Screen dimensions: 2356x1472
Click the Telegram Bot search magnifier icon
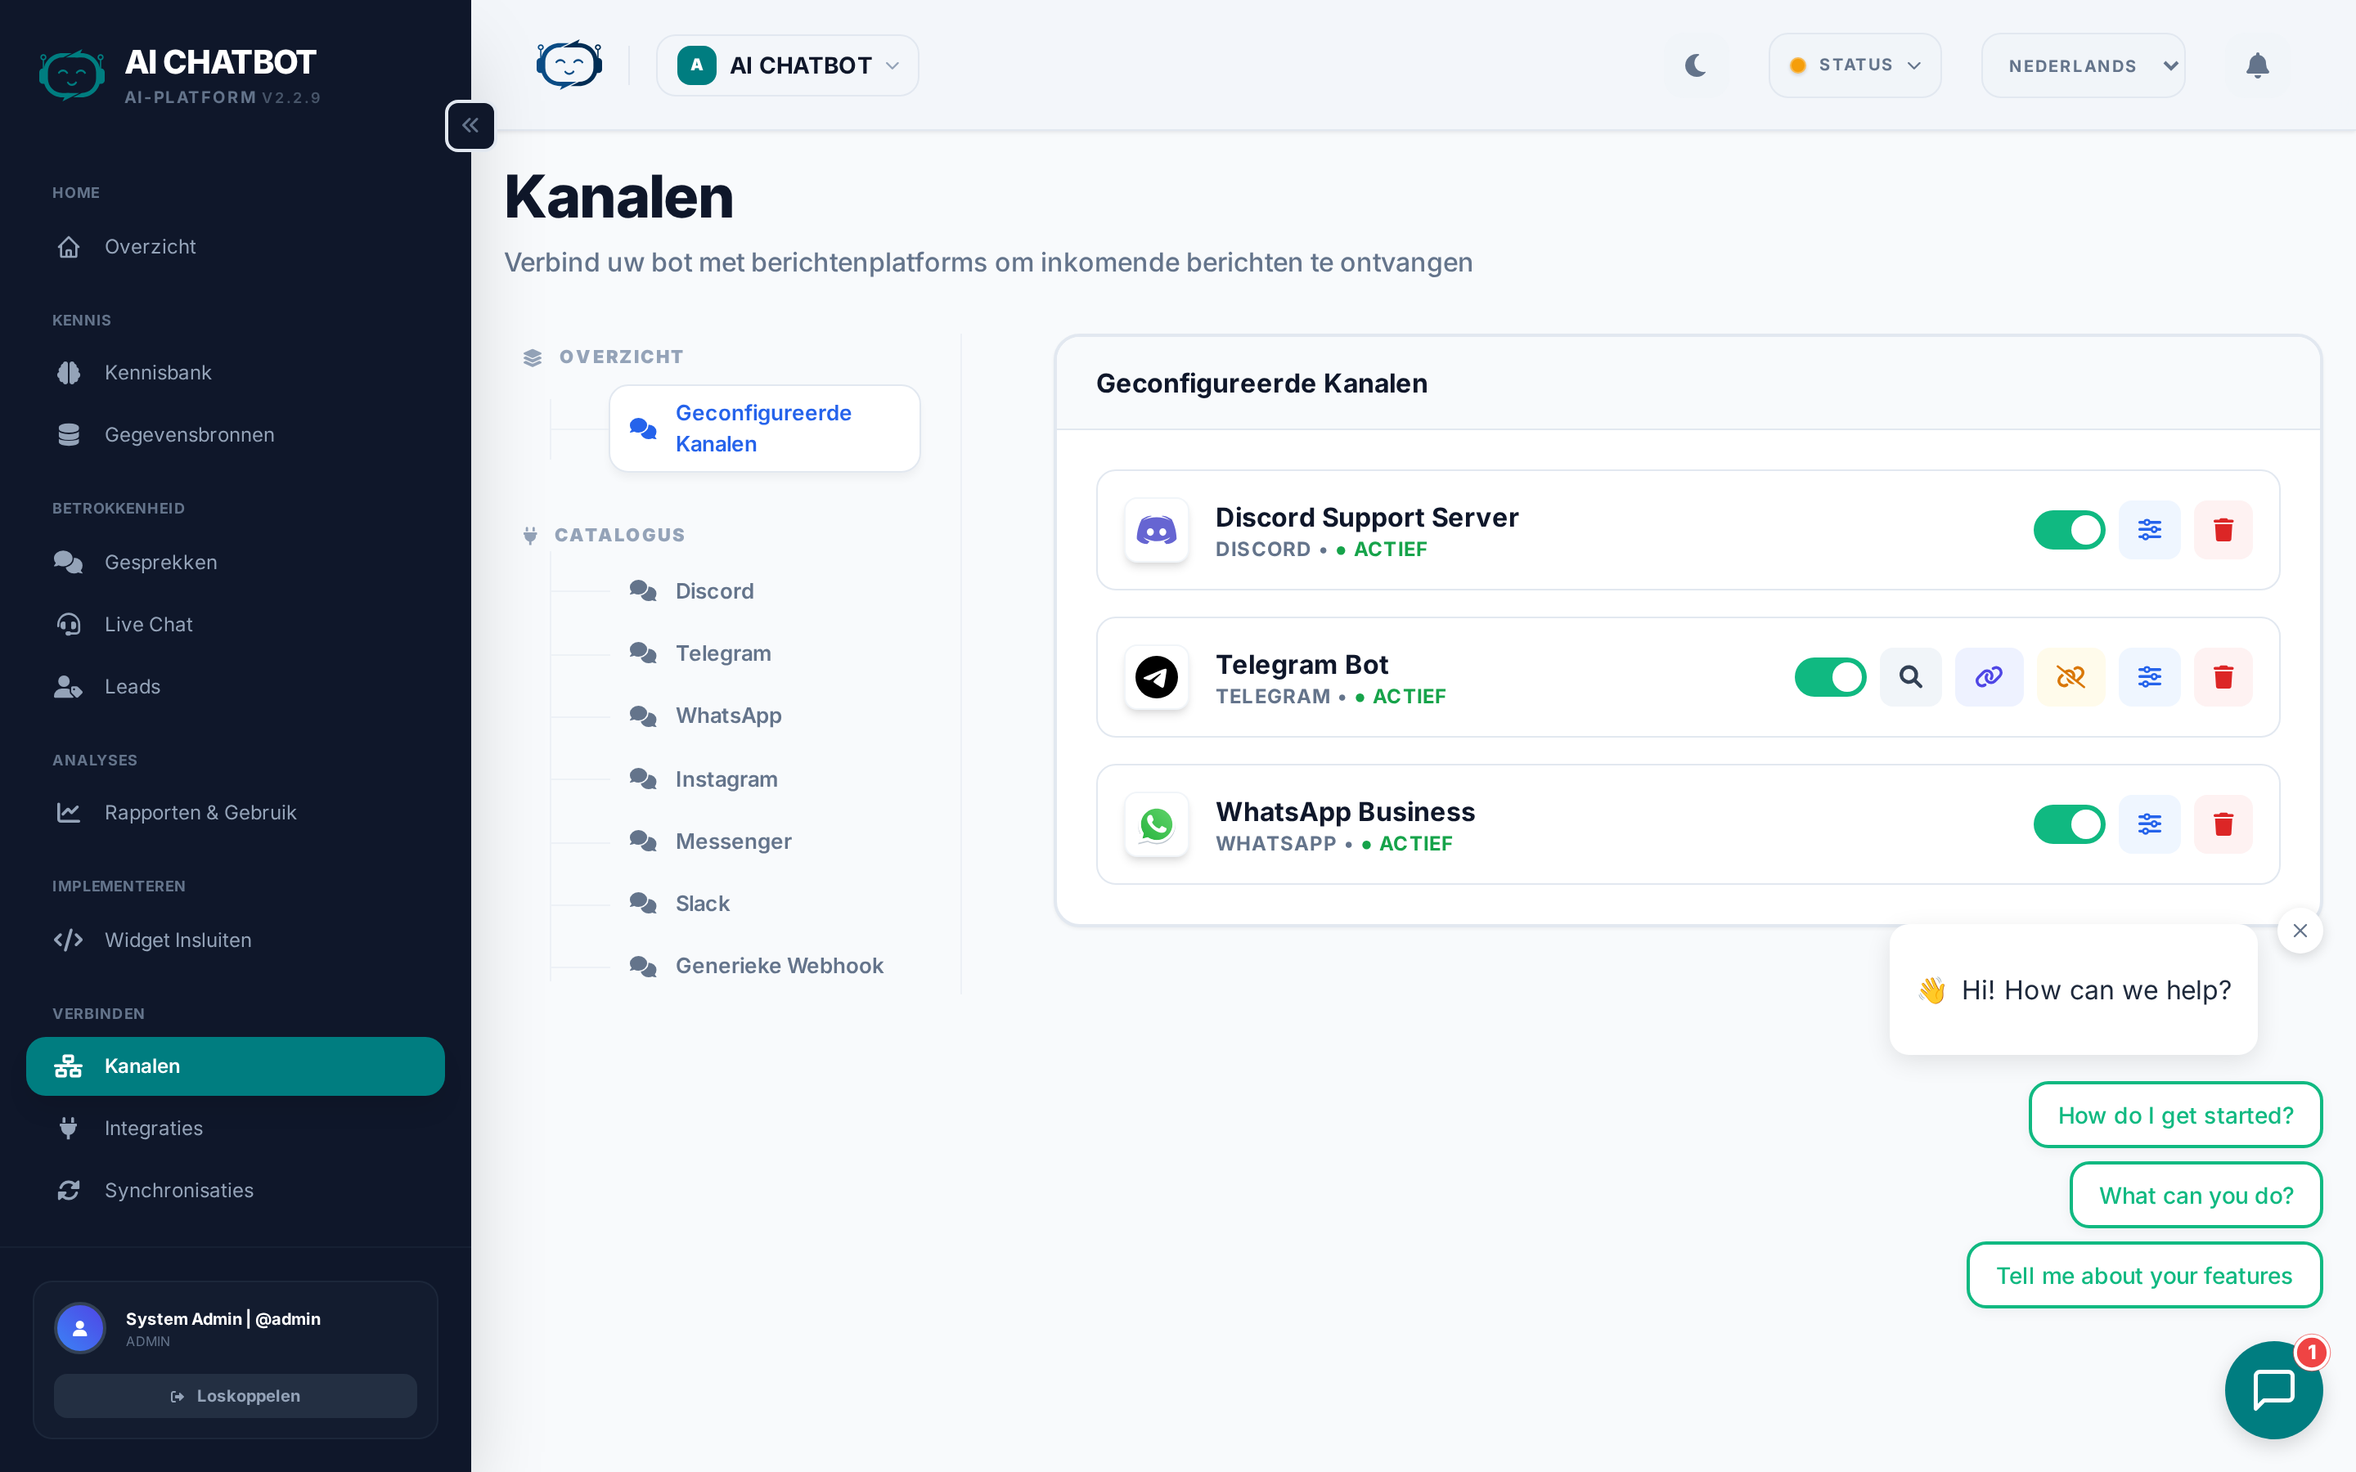click(x=1910, y=676)
